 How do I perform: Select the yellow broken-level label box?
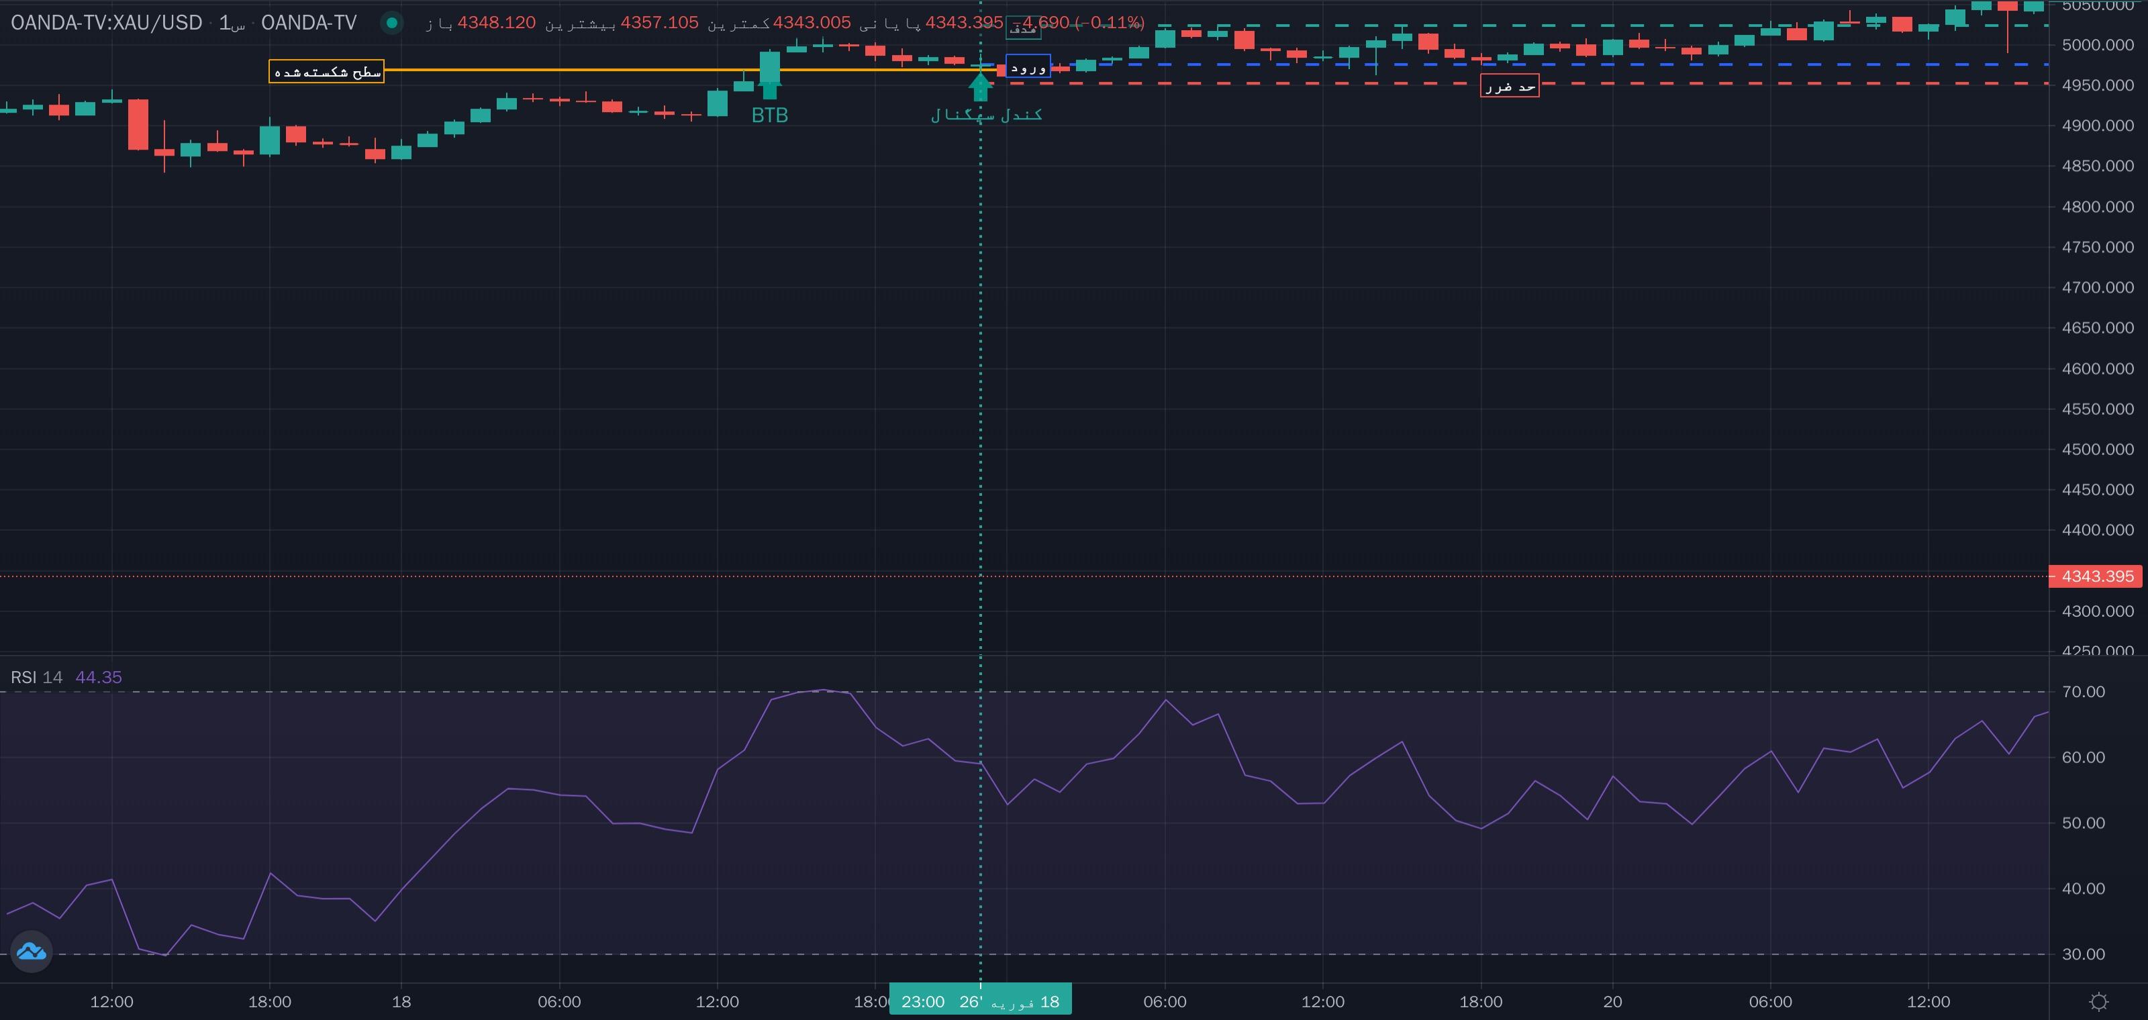pos(326,72)
